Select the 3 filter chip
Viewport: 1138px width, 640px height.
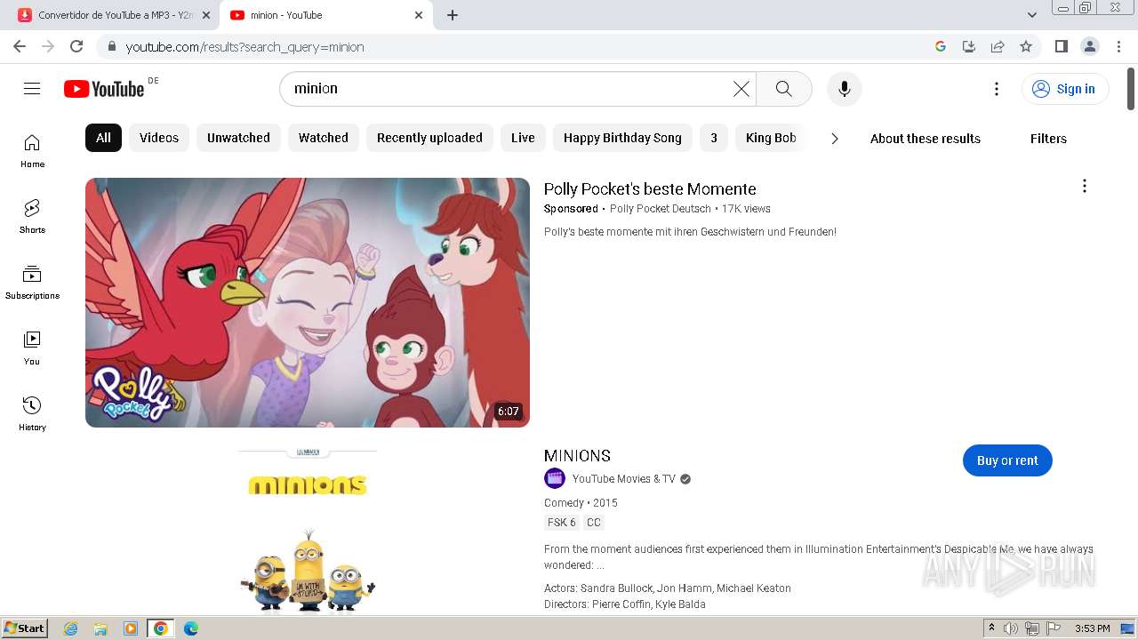(714, 138)
